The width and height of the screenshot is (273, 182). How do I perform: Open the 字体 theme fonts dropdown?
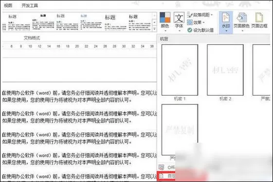point(179,22)
